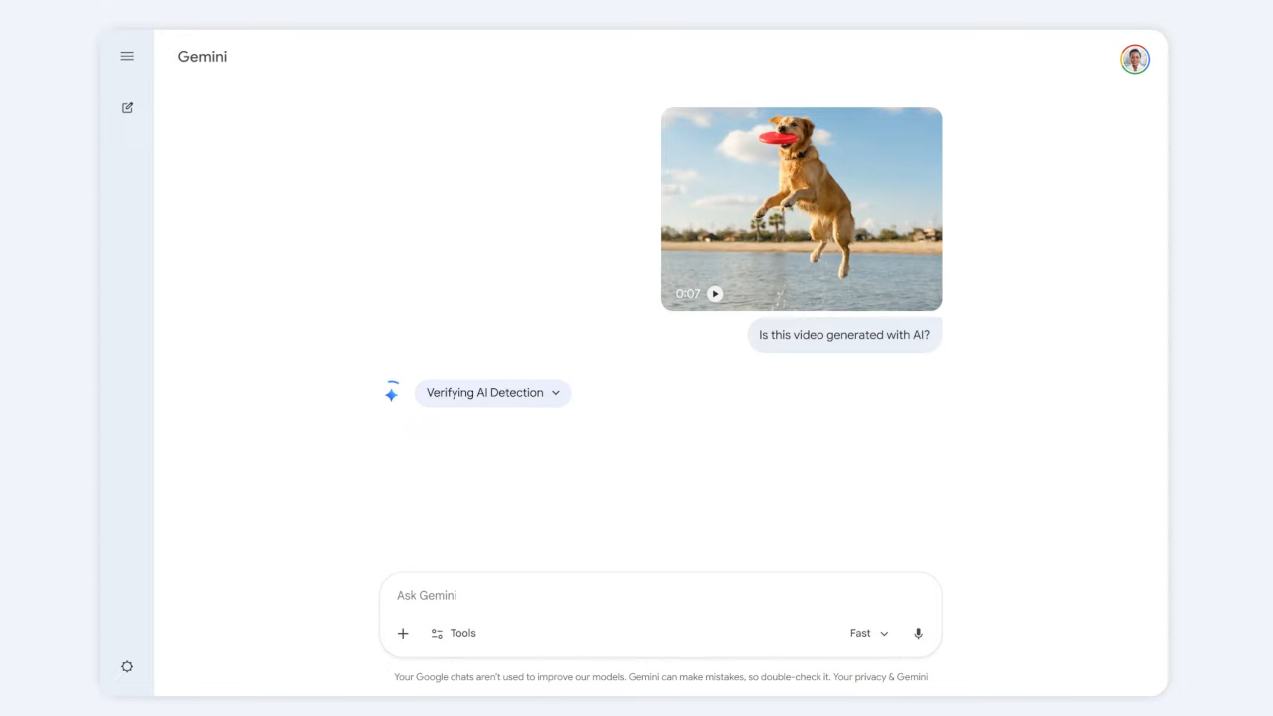Click the sliders icon beside Tools
The width and height of the screenshot is (1273, 716).
point(437,634)
